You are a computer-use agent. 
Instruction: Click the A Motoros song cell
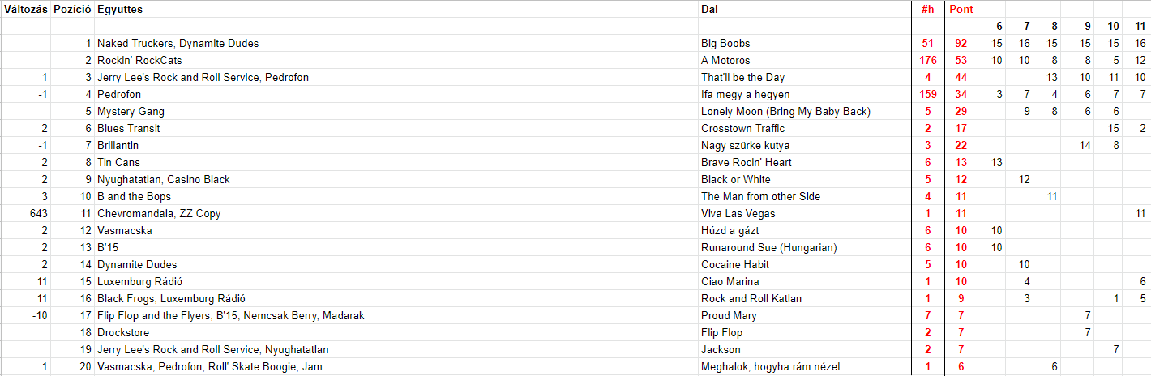pos(725,60)
